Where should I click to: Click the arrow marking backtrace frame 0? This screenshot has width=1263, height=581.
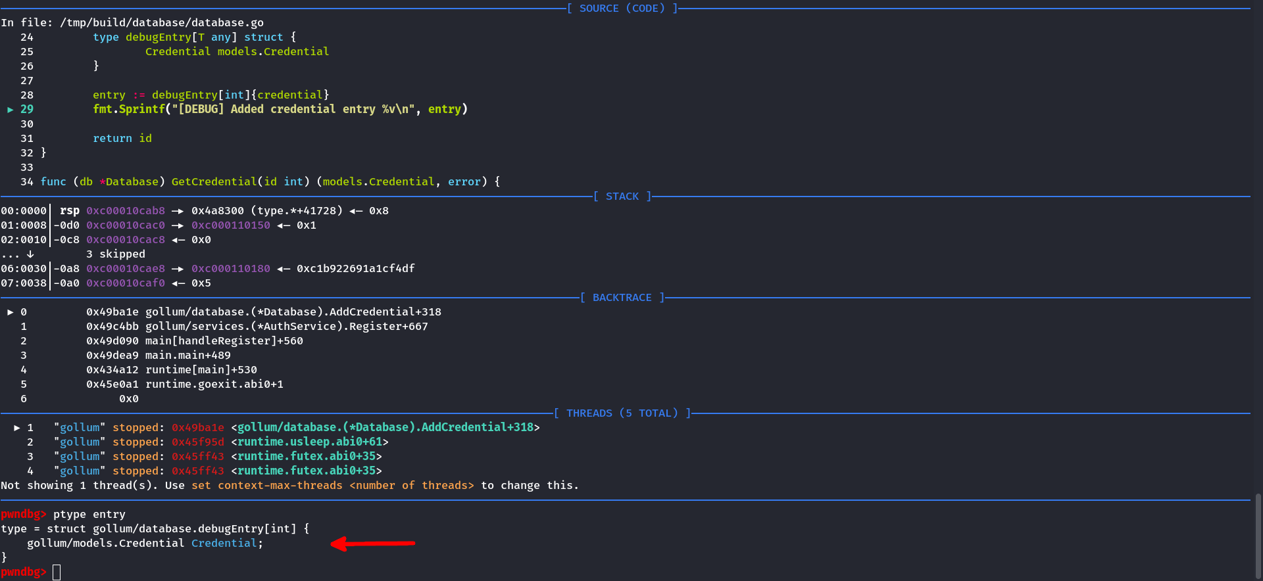(11, 312)
